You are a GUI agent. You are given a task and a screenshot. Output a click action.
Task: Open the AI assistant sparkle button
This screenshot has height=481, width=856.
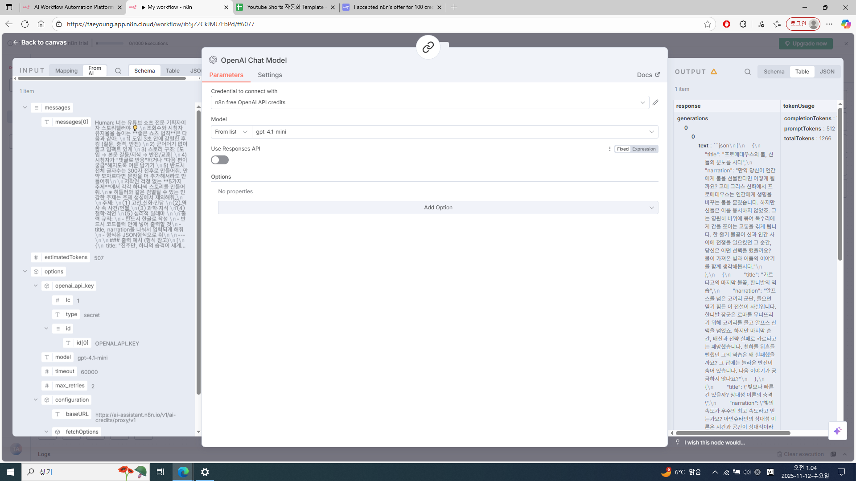pos(837,431)
